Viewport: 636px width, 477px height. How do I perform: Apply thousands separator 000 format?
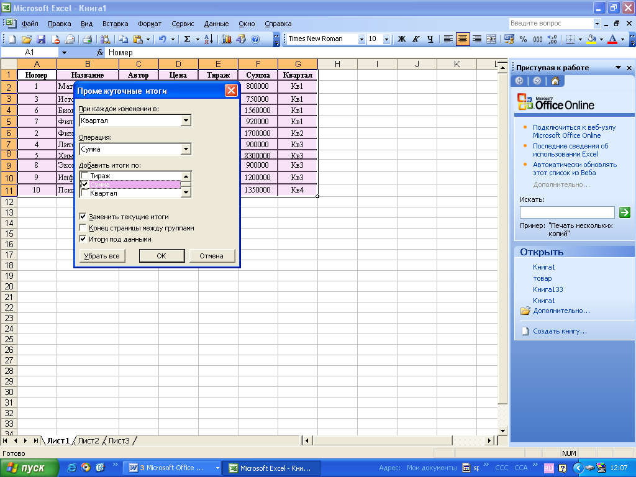pos(538,39)
